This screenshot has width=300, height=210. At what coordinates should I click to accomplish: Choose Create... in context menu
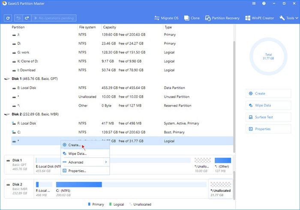[85, 145]
